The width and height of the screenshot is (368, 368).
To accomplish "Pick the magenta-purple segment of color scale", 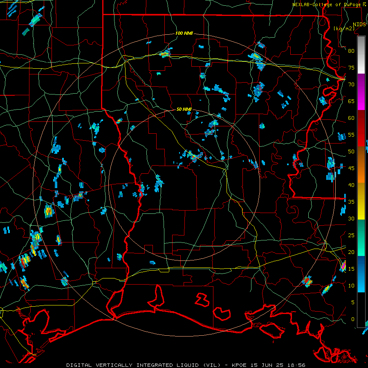I will tap(361, 92).
